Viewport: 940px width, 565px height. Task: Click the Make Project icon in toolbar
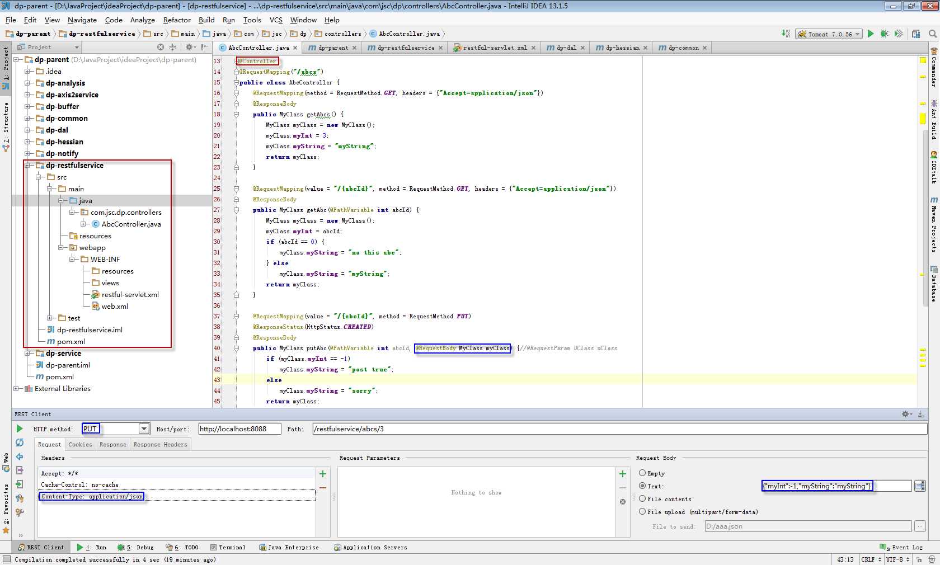click(x=786, y=34)
